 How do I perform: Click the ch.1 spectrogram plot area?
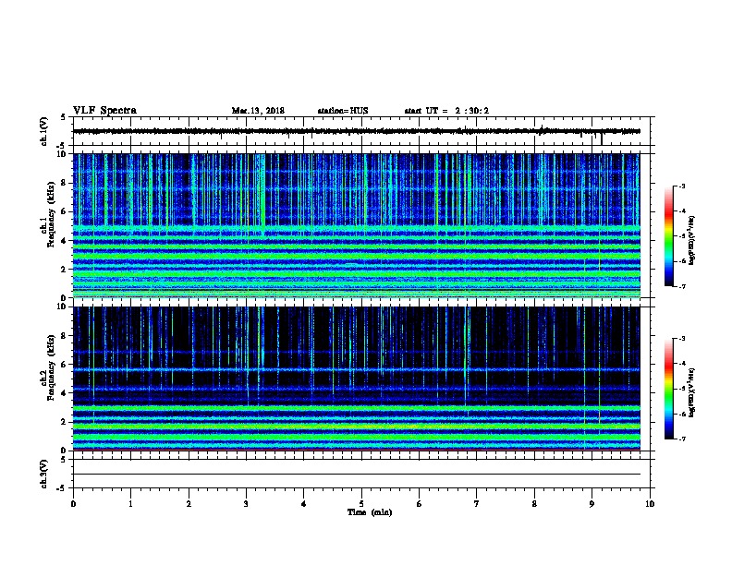357,225
